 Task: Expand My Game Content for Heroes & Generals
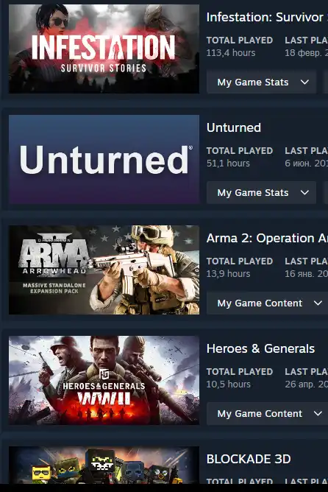pos(267,413)
